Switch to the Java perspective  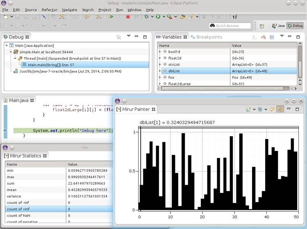278,25
